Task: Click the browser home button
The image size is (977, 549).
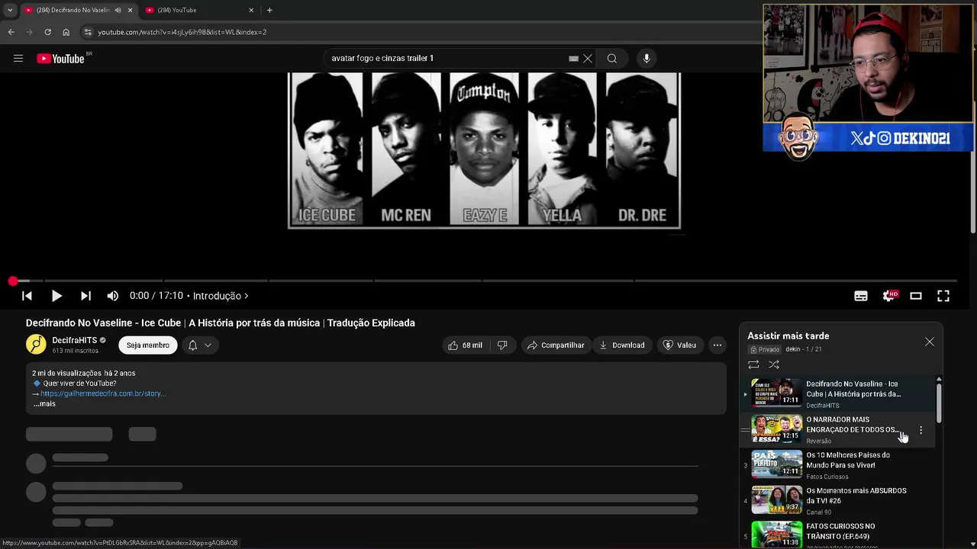Action: [66, 32]
